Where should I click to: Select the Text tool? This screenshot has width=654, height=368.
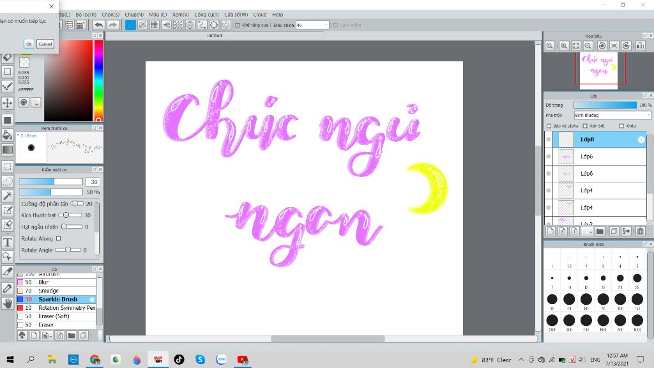point(8,242)
